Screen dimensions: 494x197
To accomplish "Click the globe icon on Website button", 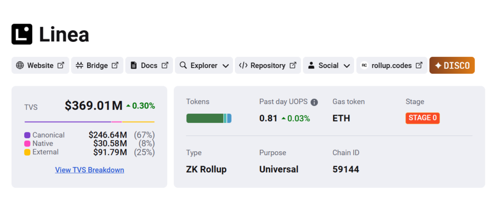I will click(x=20, y=66).
